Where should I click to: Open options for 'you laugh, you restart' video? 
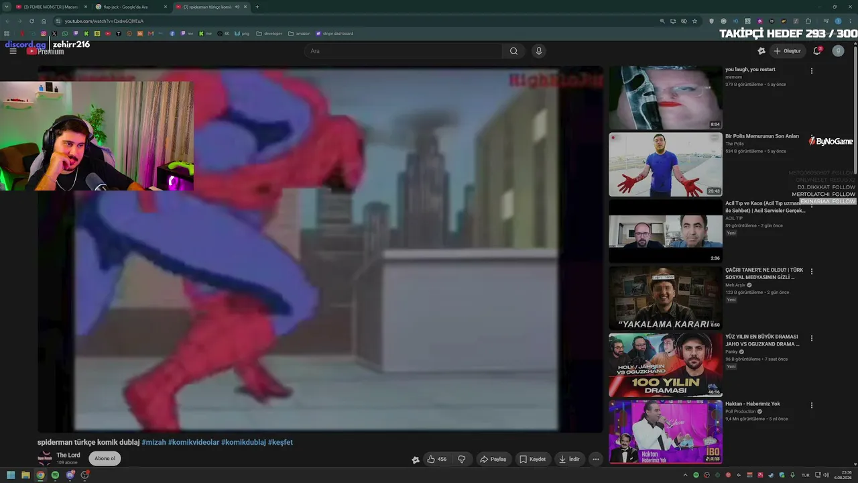point(812,70)
